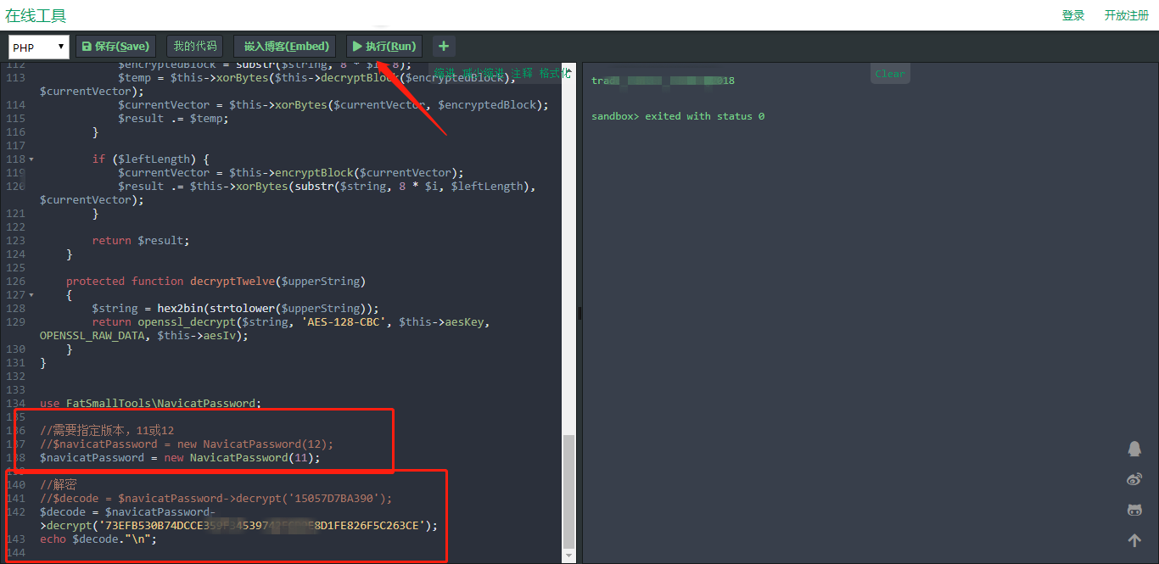
Task: Open the QQ penguin icon
Action: pos(1134,448)
